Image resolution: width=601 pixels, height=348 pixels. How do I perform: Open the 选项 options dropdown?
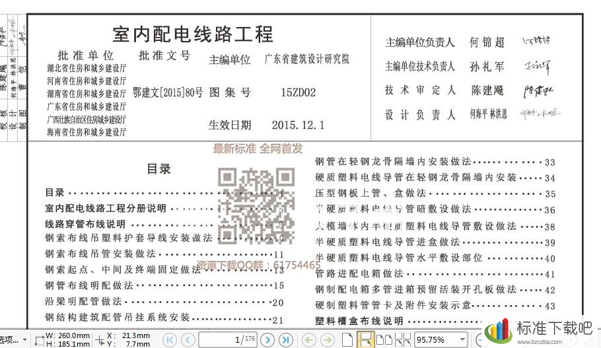13,339
